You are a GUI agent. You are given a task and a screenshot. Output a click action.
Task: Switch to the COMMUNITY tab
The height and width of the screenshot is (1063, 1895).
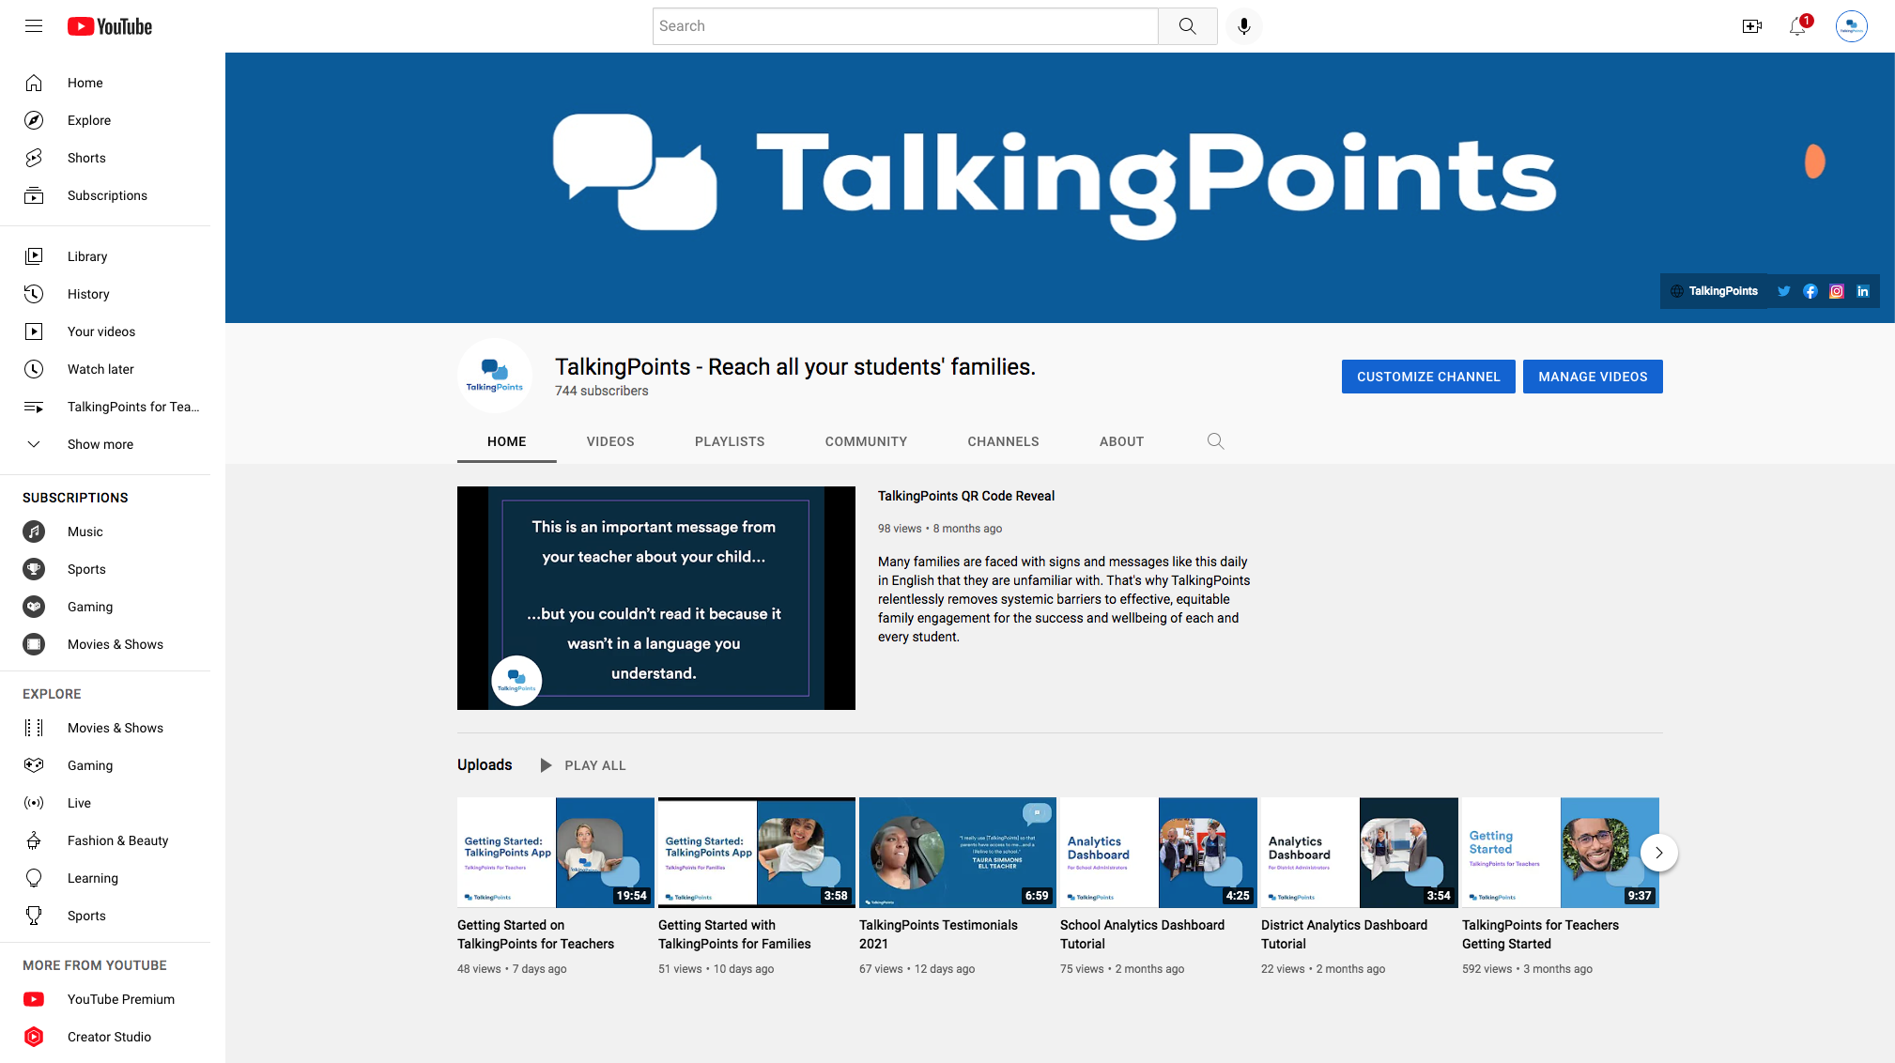866,441
